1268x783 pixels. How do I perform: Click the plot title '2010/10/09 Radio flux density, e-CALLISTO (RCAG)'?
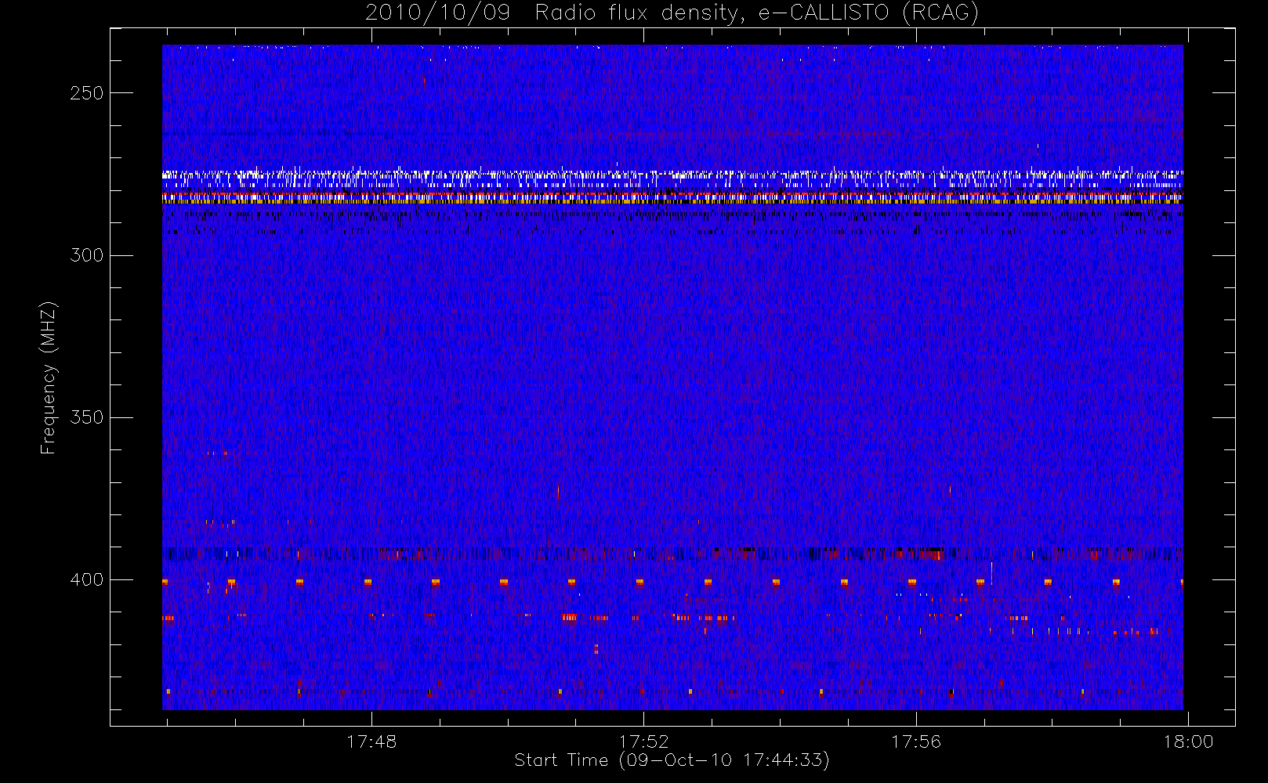tap(672, 13)
